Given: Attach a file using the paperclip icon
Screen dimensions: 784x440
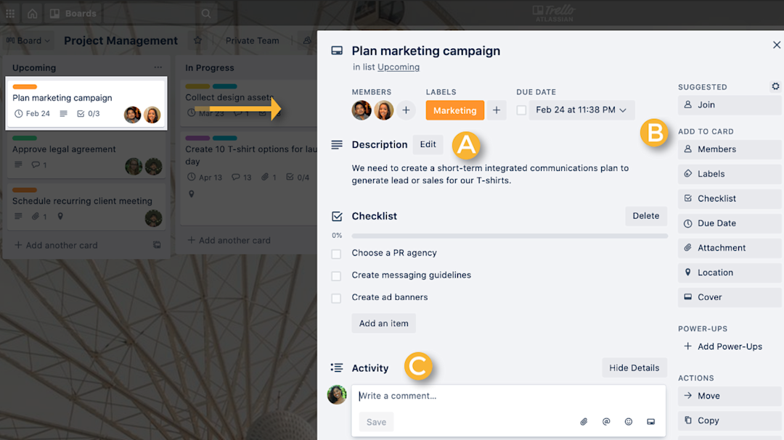Looking at the screenshot, I should pyautogui.click(x=584, y=421).
